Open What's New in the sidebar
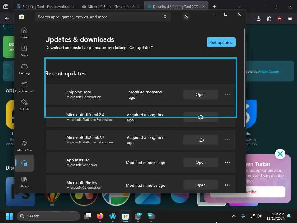Screen dimensions: 297x223 click(24, 146)
